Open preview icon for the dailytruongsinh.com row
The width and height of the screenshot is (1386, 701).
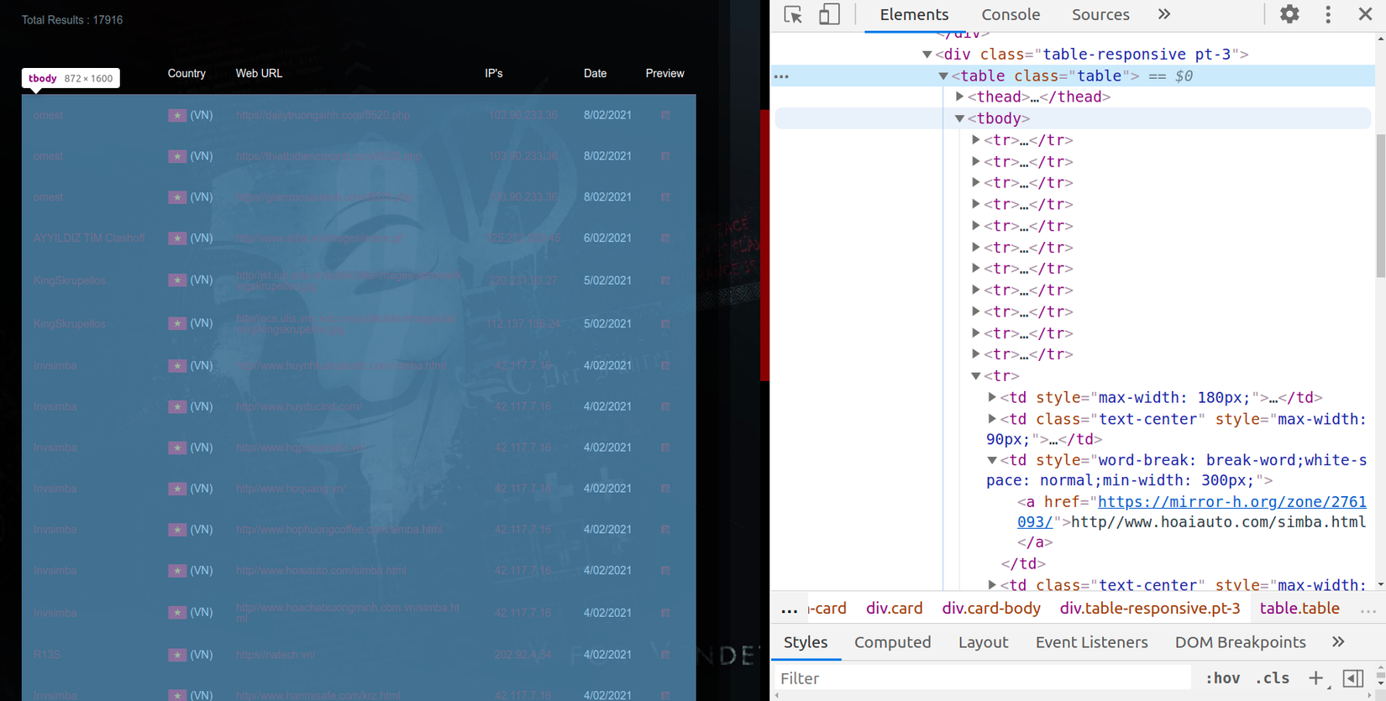click(x=665, y=115)
